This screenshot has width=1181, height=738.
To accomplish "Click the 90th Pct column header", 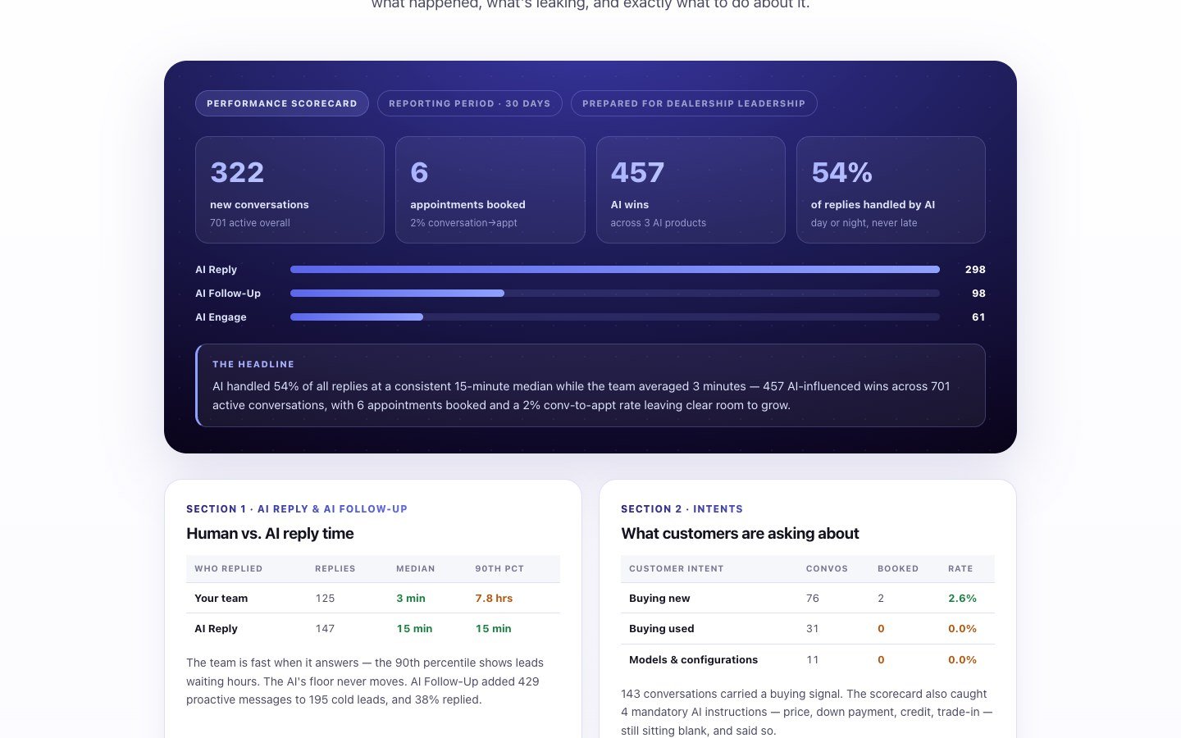I will (x=499, y=568).
